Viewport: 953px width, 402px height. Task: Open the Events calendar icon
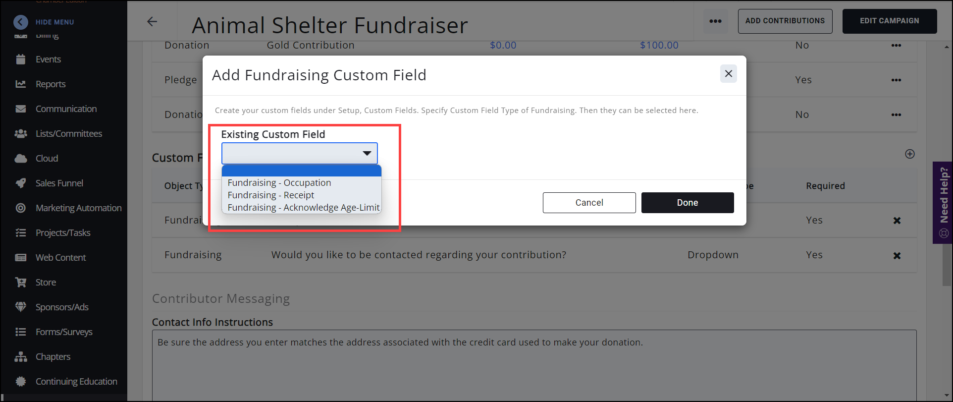21,59
